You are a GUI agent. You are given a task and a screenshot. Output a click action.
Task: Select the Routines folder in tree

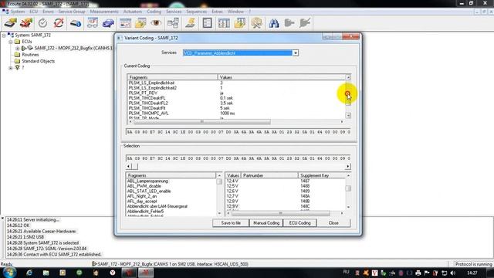click(x=30, y=55)
